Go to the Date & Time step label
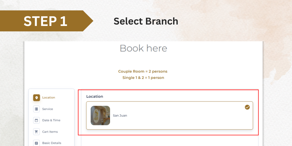The image size is (292, 146). click(51, 120)
